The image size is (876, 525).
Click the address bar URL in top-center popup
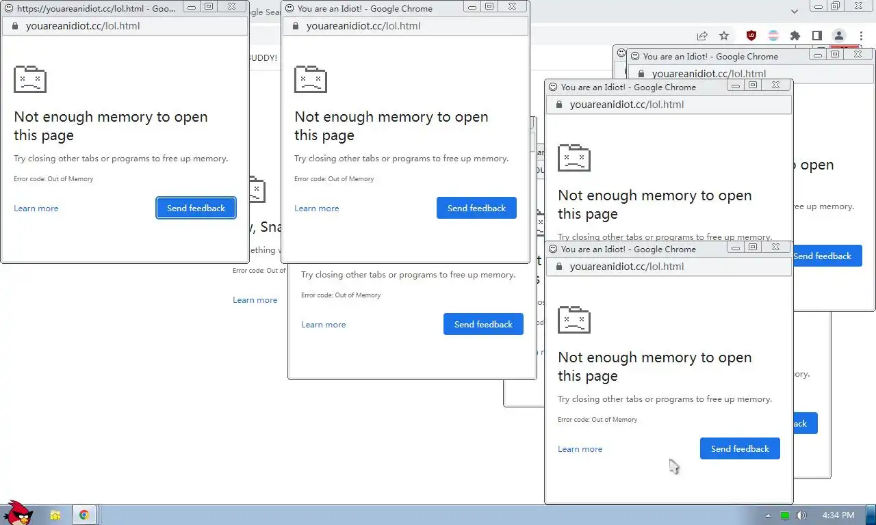click(363, 26)
